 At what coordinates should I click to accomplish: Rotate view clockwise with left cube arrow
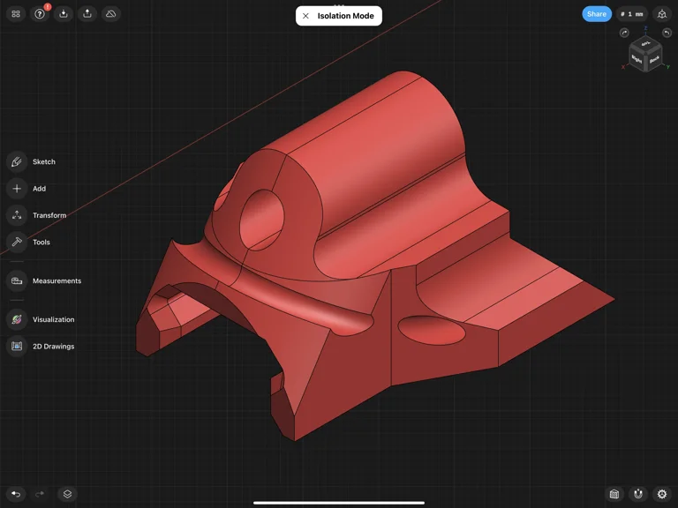[x=624, y=33]
